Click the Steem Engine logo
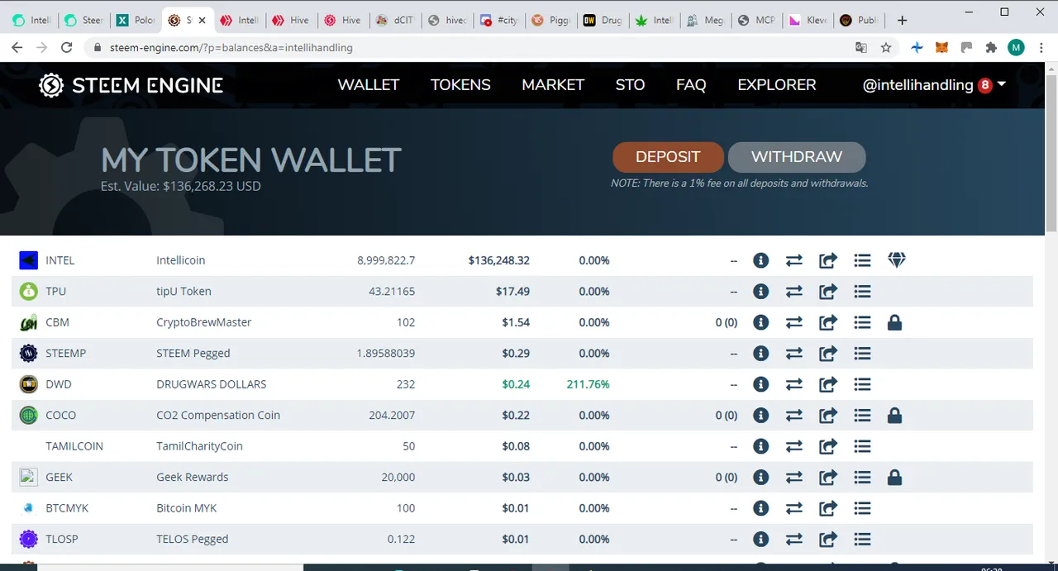Image resolution: width=1058 pixels, height=571 pixels. pos(131,85)
